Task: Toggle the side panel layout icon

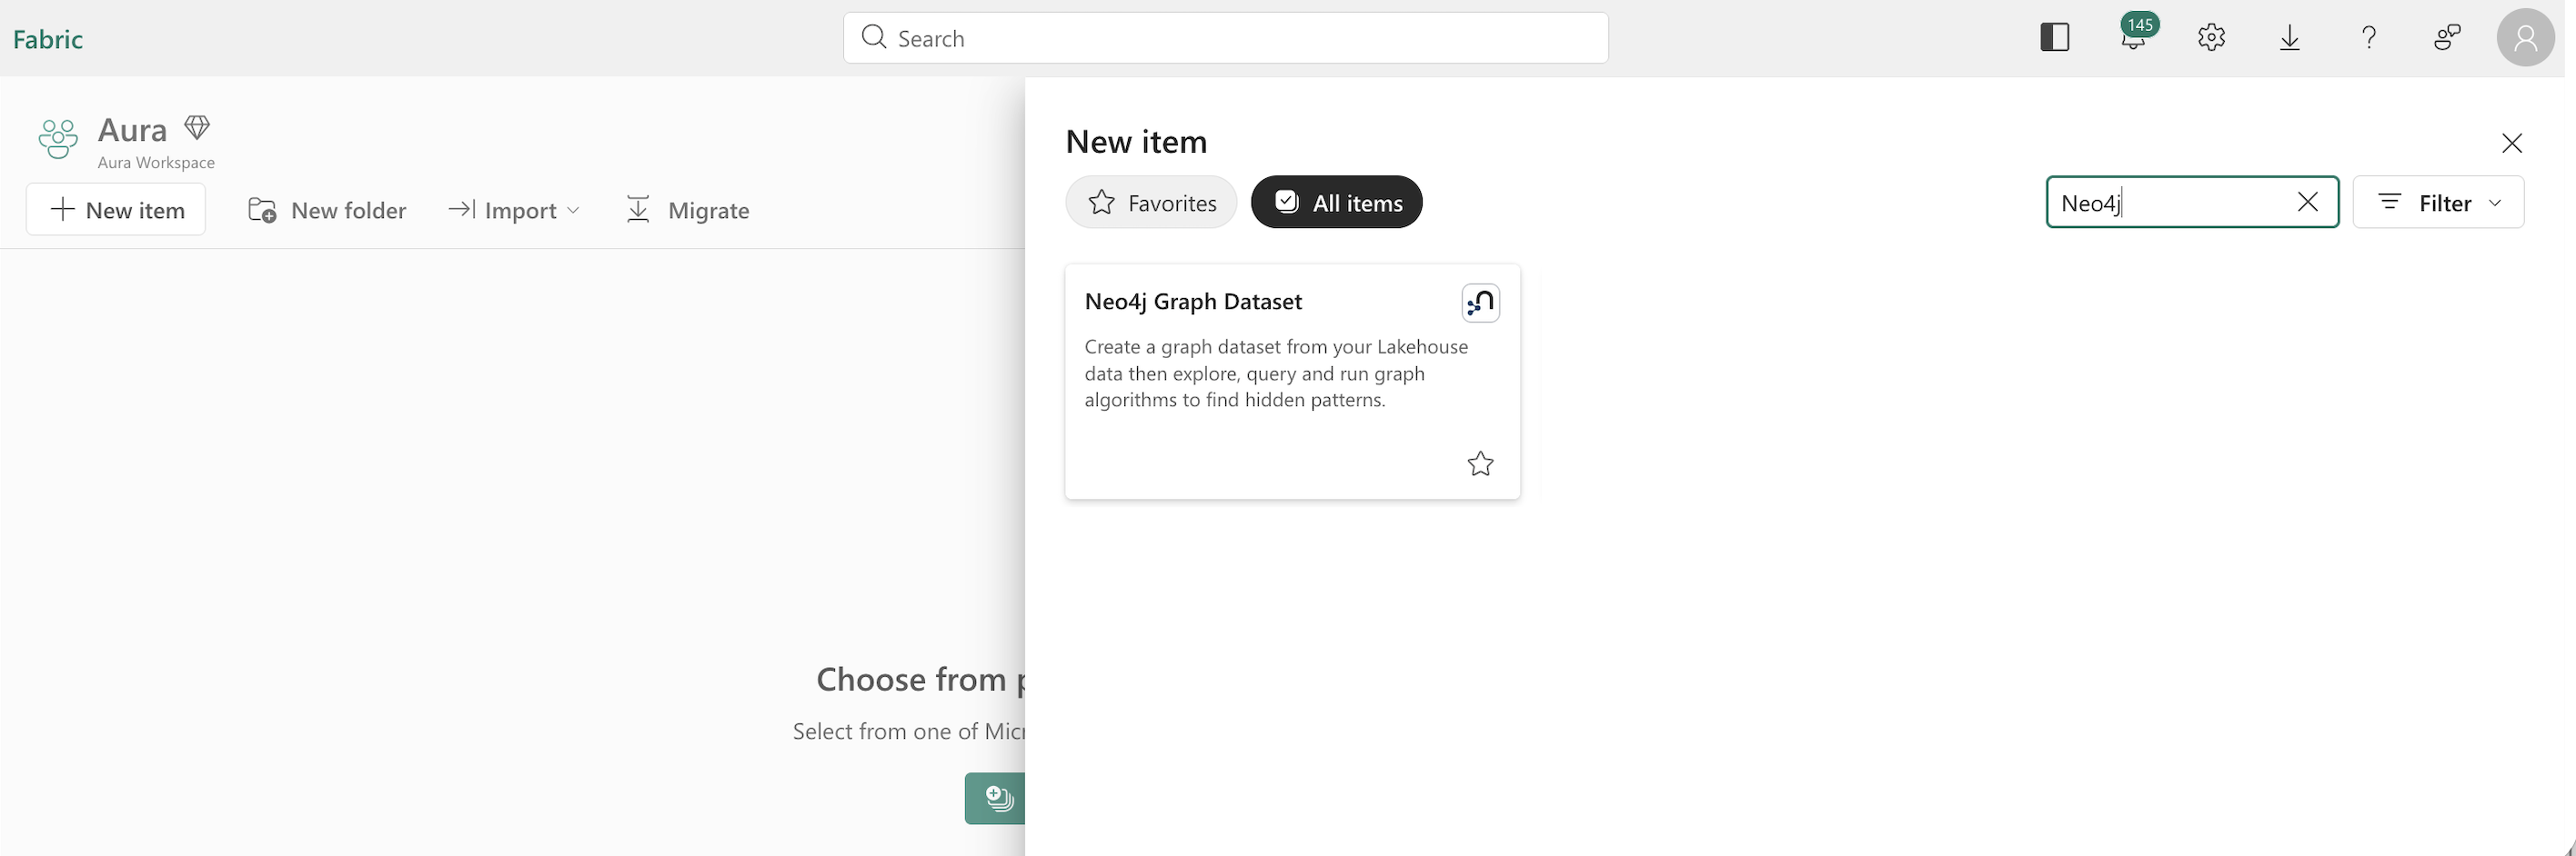Action: (x=2055, y=38)
